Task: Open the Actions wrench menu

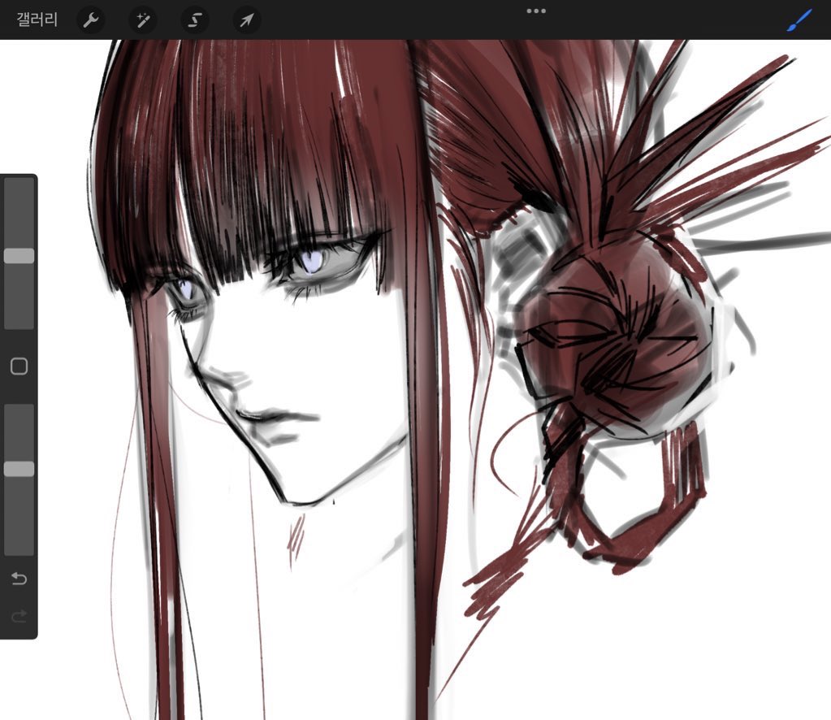Action: (x=91, y=20)
